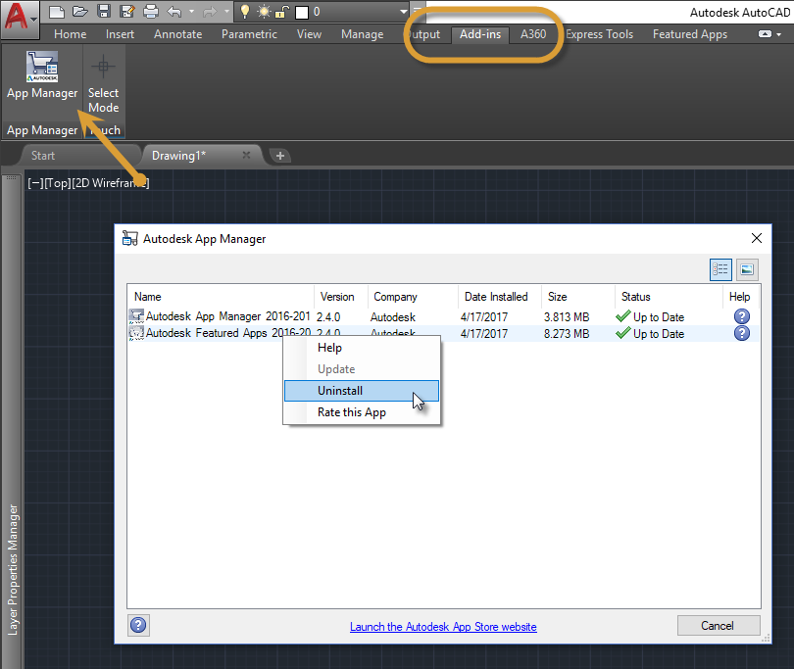Close the Autodesk App Manager dialog
The height and width of the screenshot is (669, 794).
(x=757, y=238)
